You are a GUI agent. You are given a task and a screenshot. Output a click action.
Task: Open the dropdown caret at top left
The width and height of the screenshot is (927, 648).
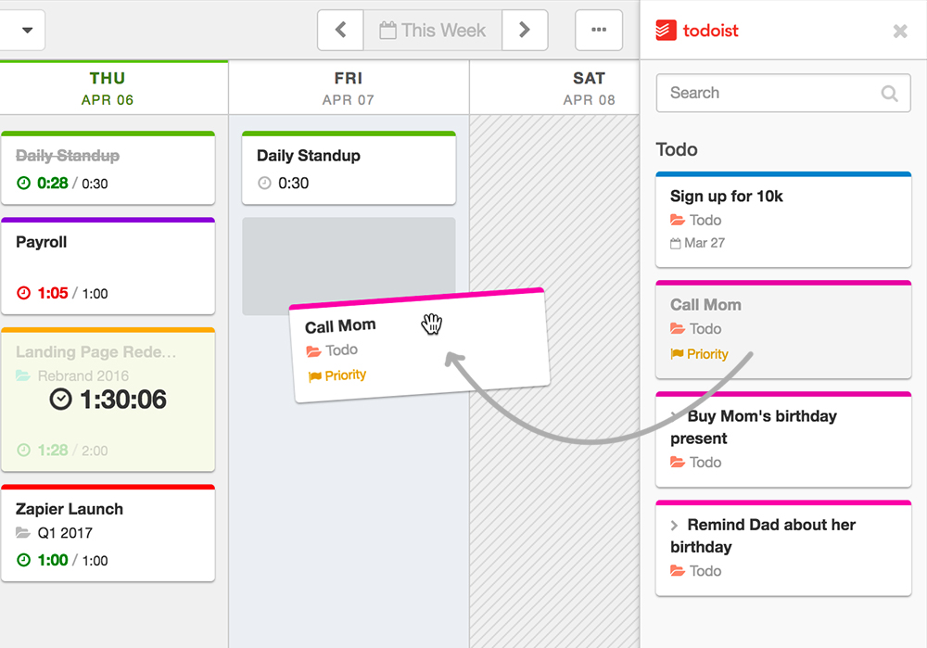point(27,31)
